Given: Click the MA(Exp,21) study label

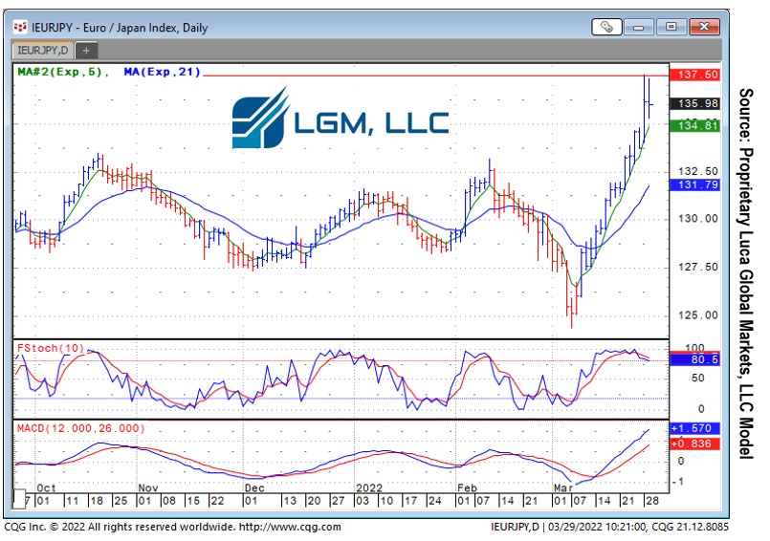Looking at the screenshot, I should tap(162, 73).
